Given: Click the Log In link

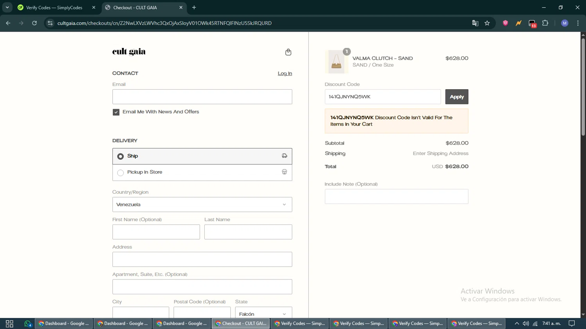Looking at the screenshot, I should (285, 74).
